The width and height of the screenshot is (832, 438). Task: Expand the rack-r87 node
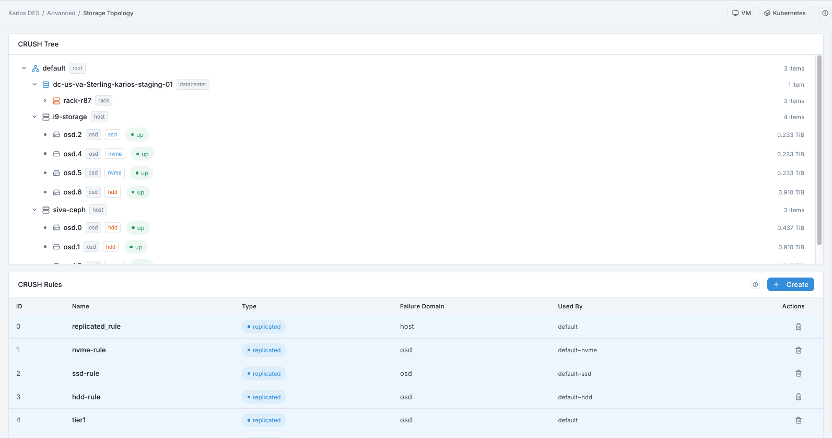pos(45,101)
